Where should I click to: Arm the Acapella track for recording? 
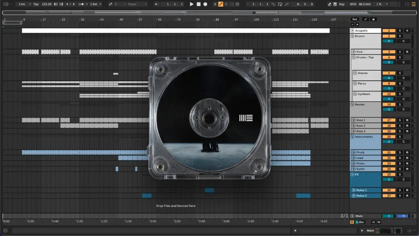(x=407, y=30)
